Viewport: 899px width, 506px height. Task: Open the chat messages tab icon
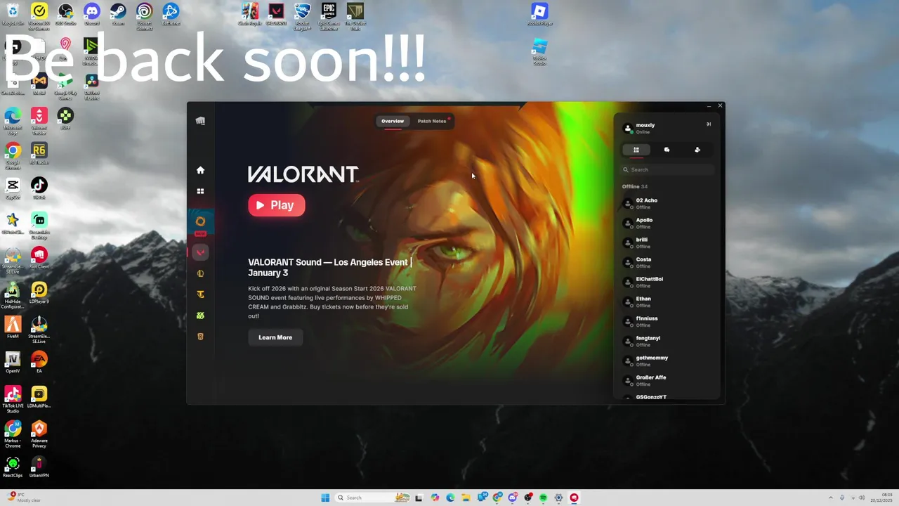(667, 150)
